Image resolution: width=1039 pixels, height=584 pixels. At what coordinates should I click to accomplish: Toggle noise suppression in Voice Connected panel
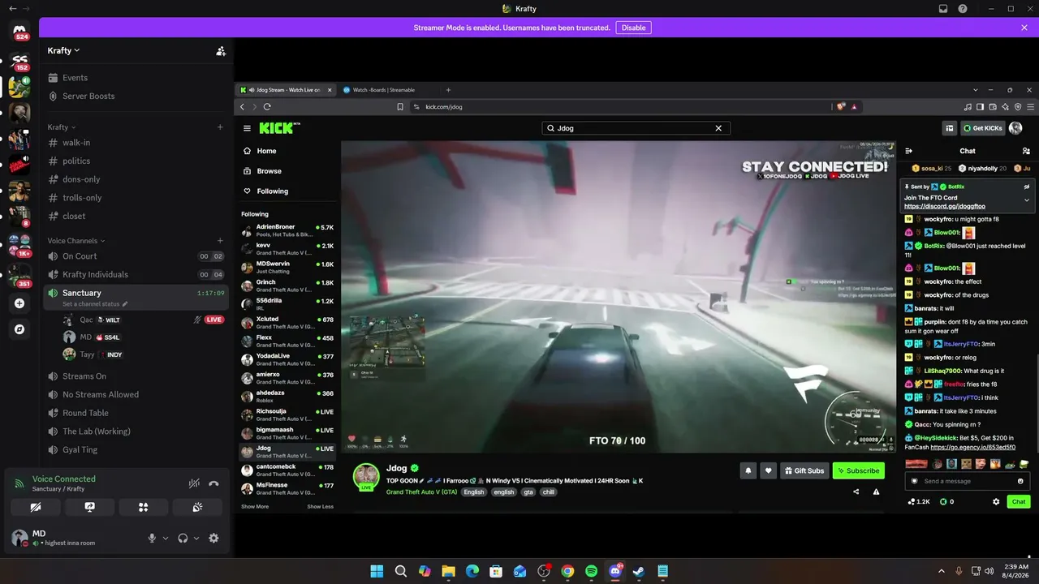coord(194,483)
